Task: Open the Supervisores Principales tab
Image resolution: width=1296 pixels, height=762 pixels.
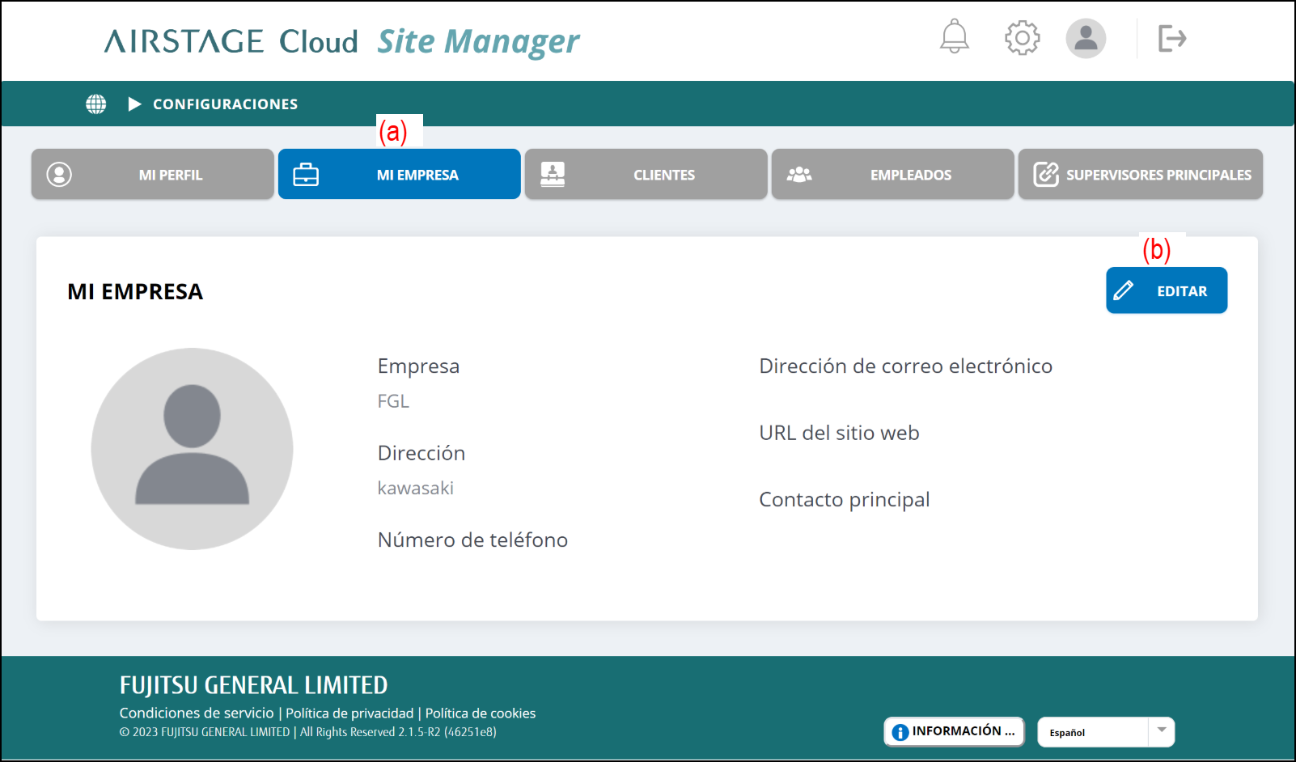Action: tap(1140, 174)
